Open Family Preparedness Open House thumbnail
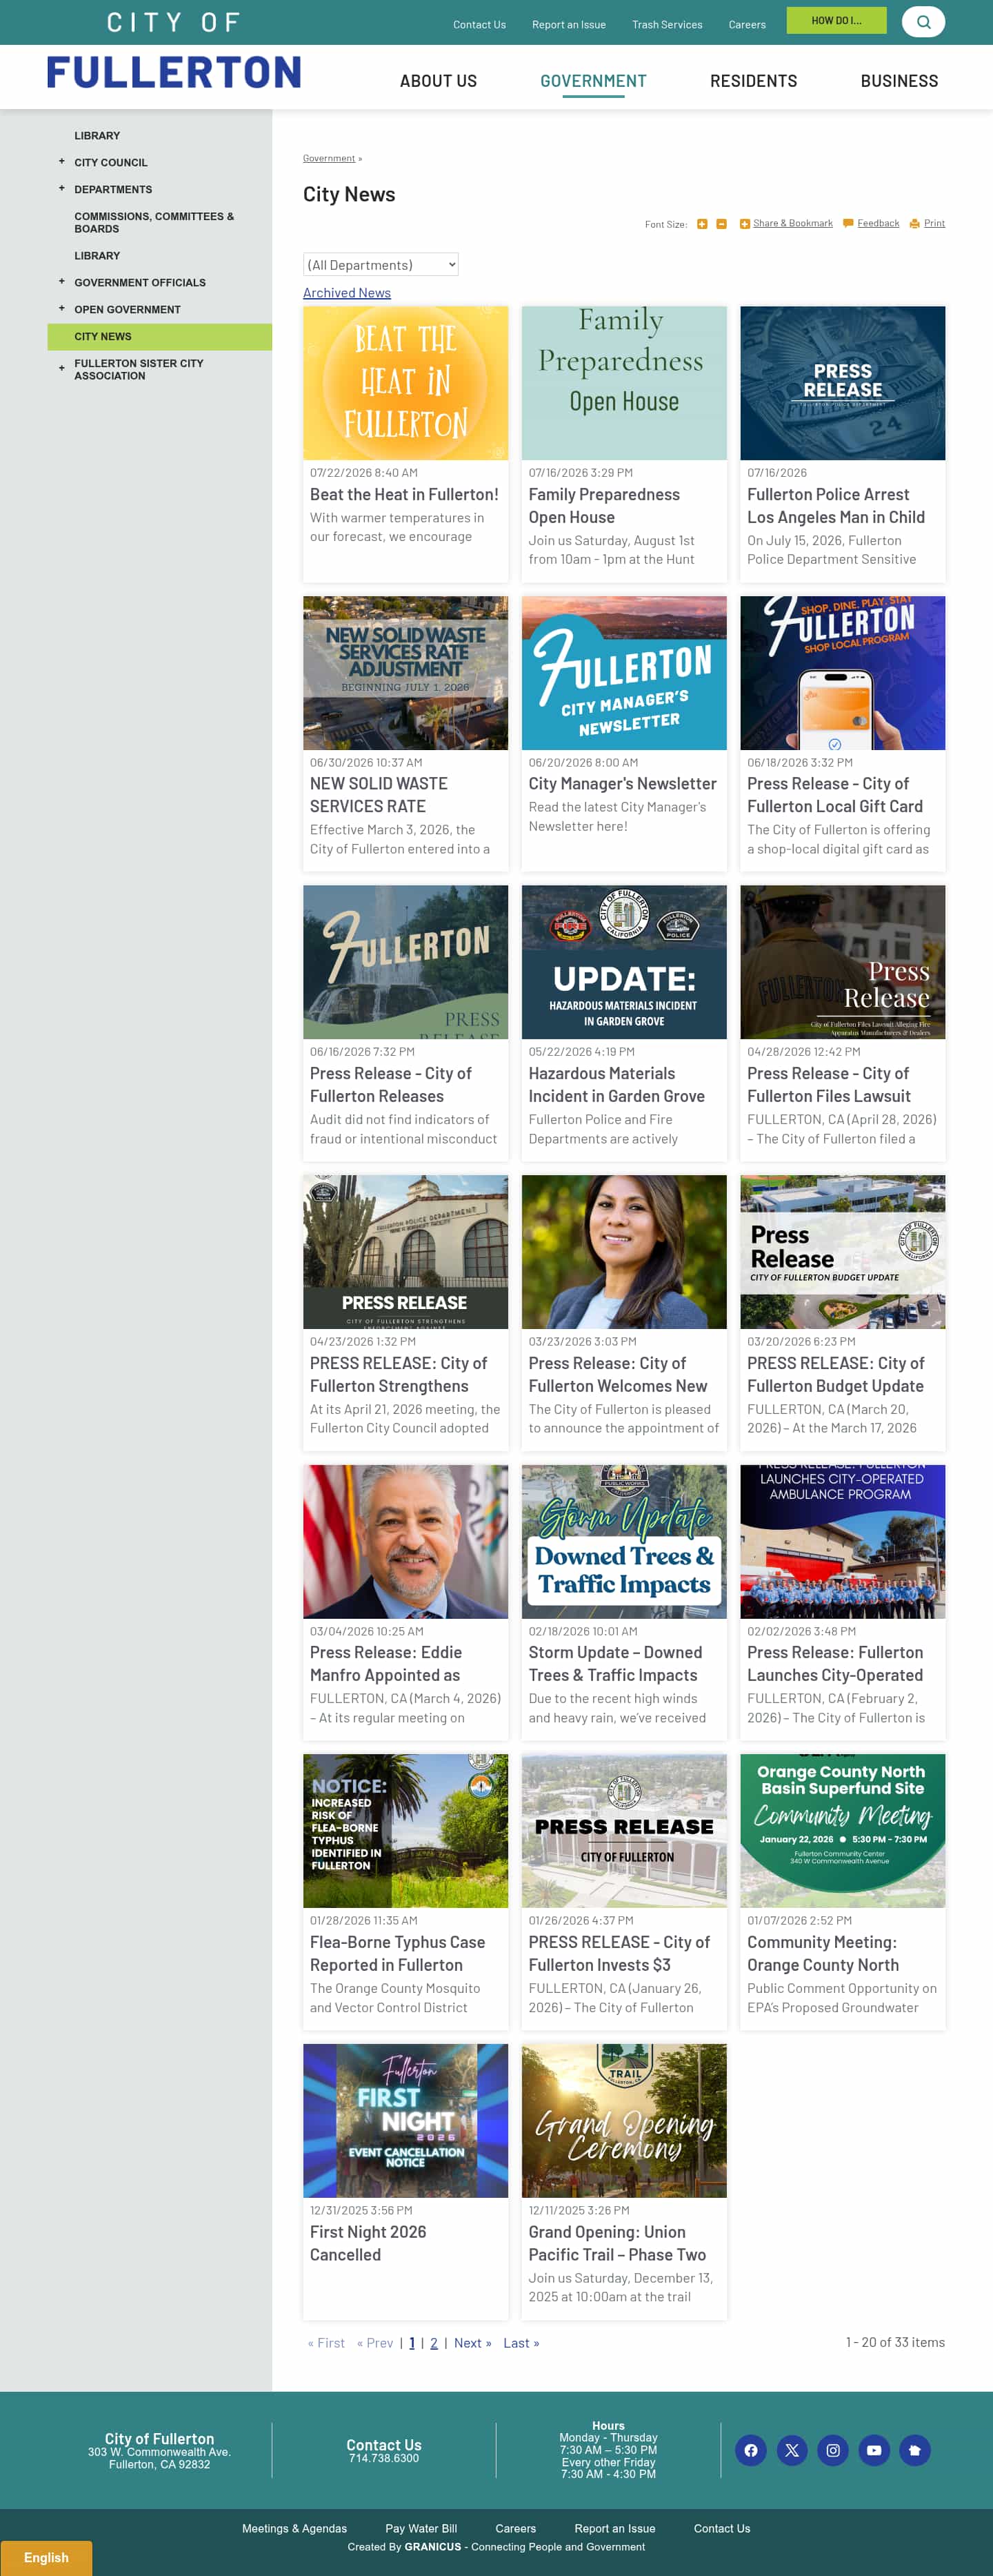This screenshot has height=2576, width=993. coord(624,383)
